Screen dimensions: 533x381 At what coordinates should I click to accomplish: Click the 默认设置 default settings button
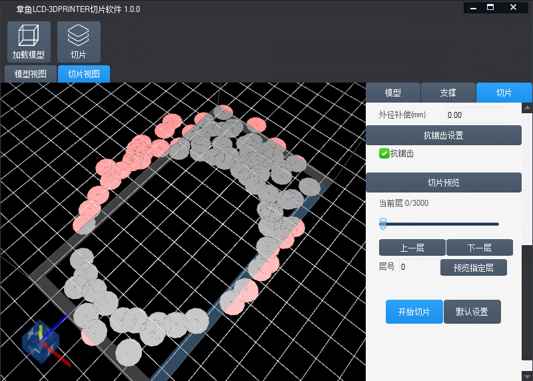[x=472, y=312]
